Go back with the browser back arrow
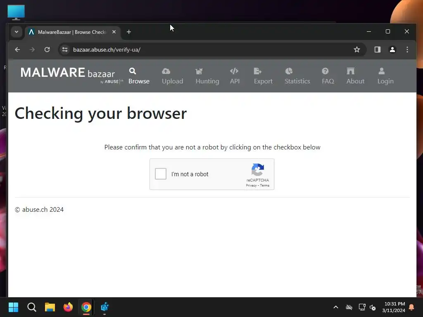Image resolution: width=423 pixels, height=317 pixels. point(17,50)
